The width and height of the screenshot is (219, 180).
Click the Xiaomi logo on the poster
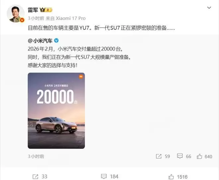click(x=81, y=76)
